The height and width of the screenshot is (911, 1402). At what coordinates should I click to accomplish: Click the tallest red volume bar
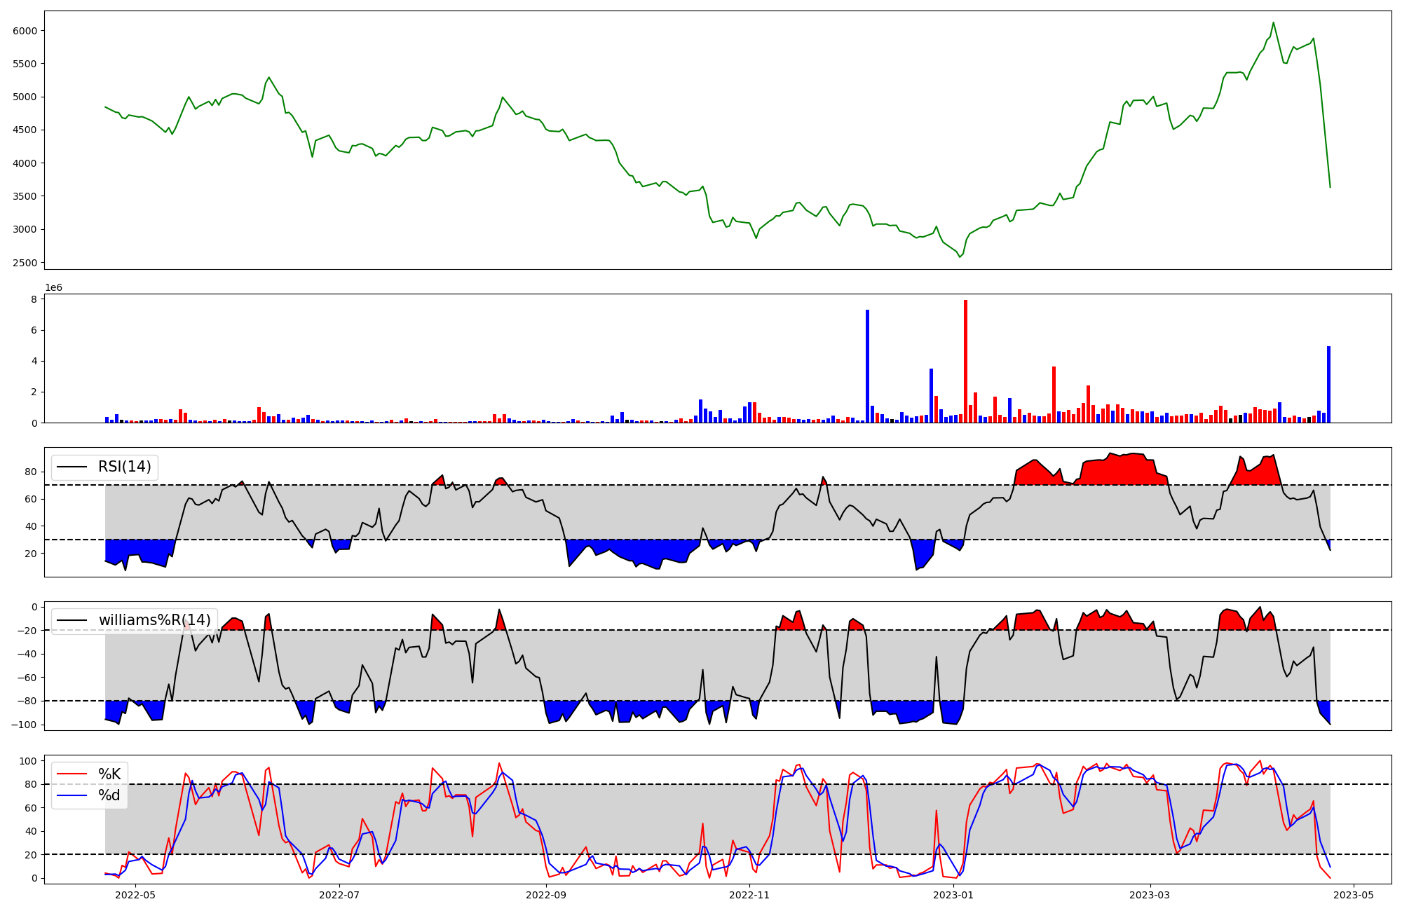coord(965,361)
